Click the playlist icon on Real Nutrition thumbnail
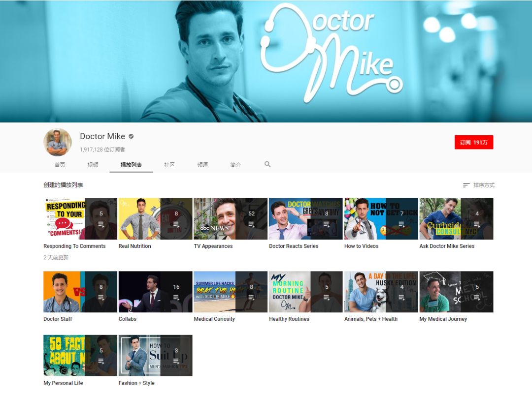Image resolution: width=532 pixels, height=395 pixels. pyautogui.click(x=176, y=224)
